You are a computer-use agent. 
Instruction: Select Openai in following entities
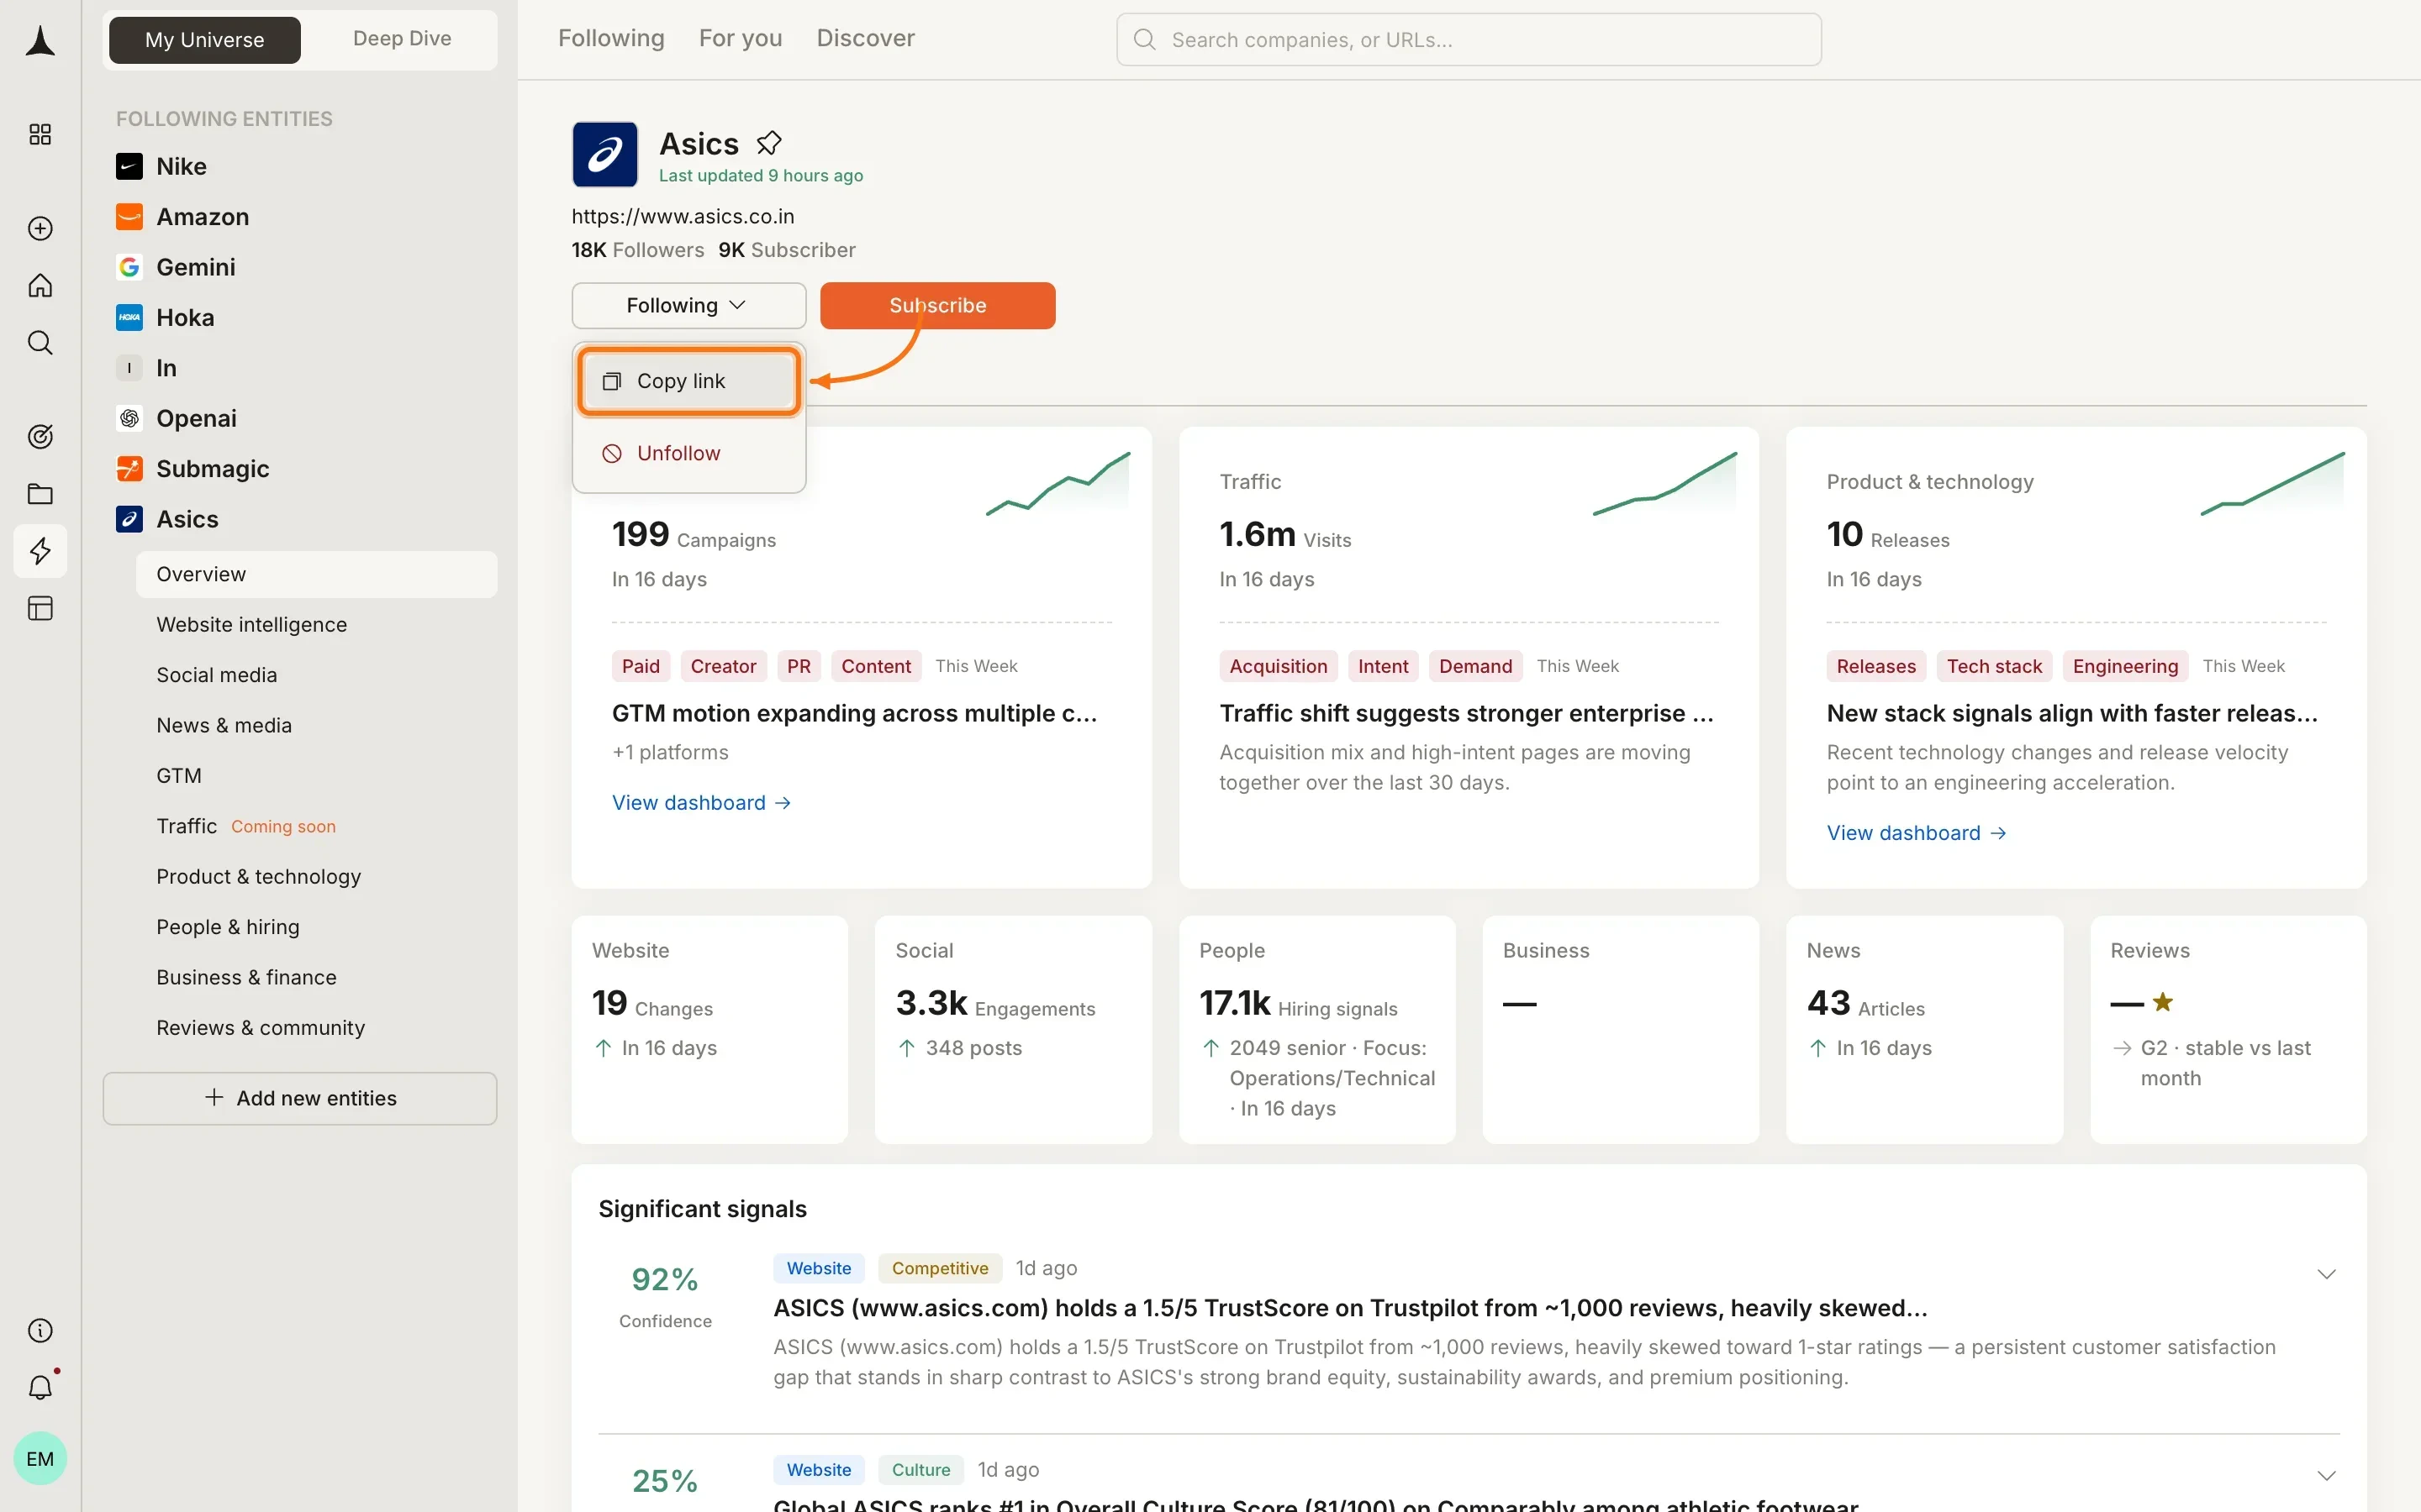click(x=177, y=418)
